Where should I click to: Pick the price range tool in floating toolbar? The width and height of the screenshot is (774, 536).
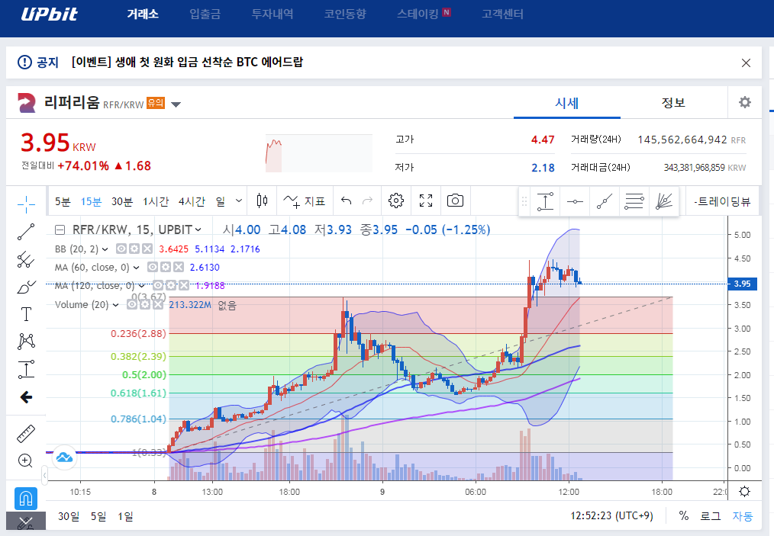(x=545, y=201)
